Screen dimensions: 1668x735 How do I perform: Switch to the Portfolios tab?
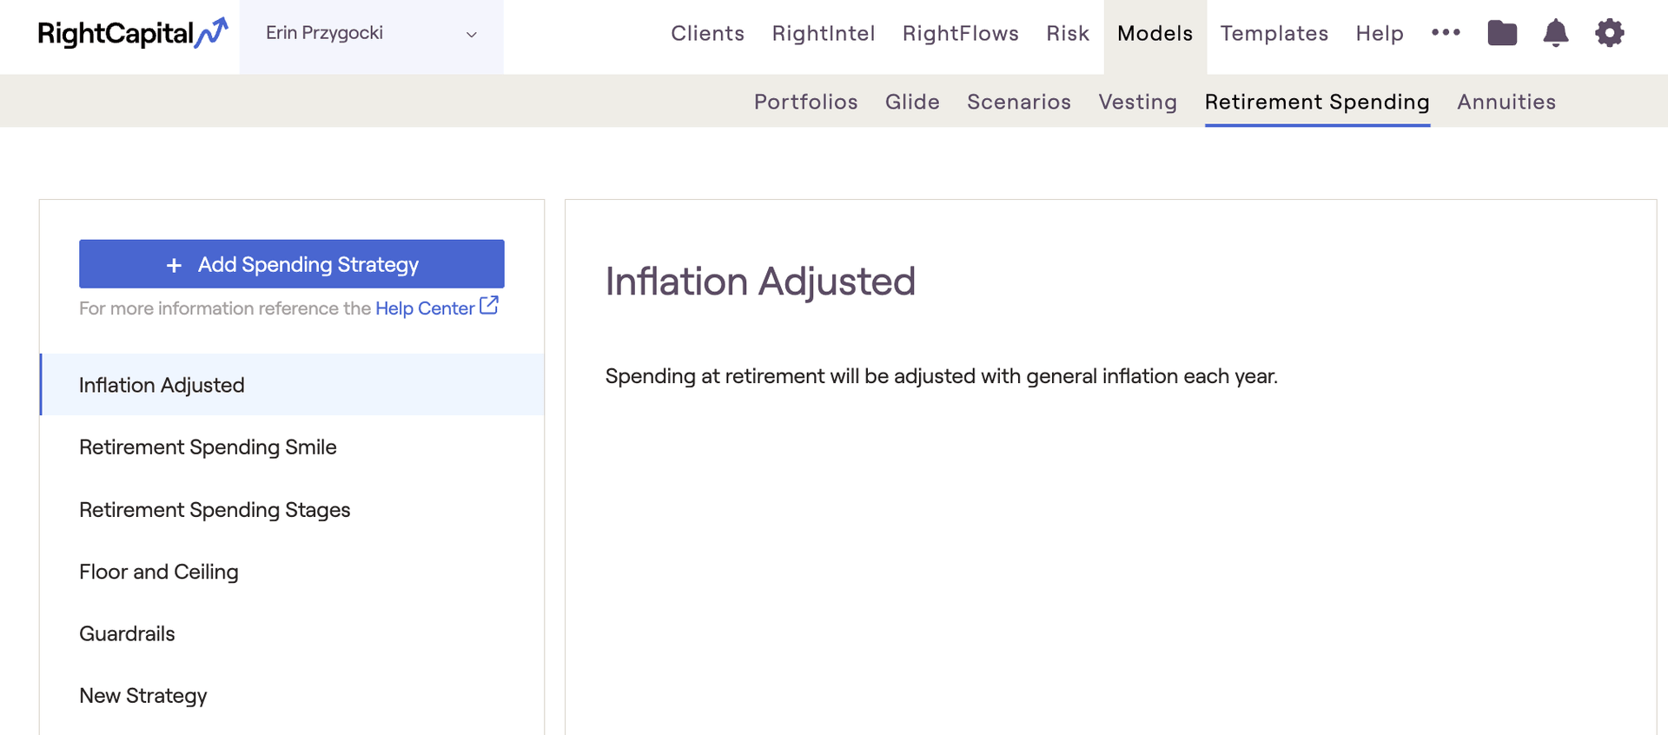(x=805, y=102)
